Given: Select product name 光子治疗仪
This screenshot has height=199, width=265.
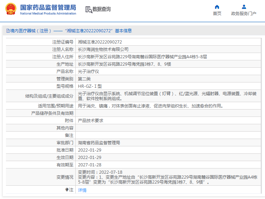Looking at the screenshot, I should click(x=88, y=71).
